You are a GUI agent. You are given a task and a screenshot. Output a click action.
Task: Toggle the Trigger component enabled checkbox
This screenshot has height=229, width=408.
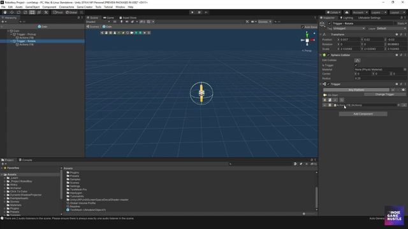(328, 84)
